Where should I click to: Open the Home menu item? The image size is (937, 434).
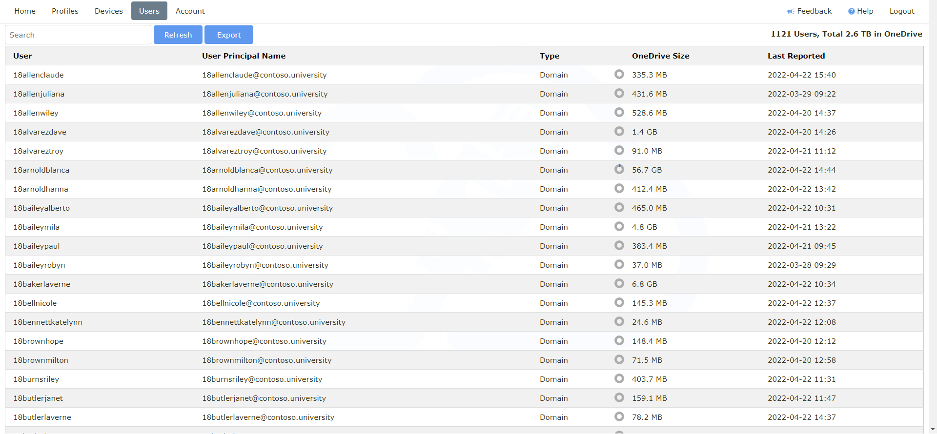[25, 11]
